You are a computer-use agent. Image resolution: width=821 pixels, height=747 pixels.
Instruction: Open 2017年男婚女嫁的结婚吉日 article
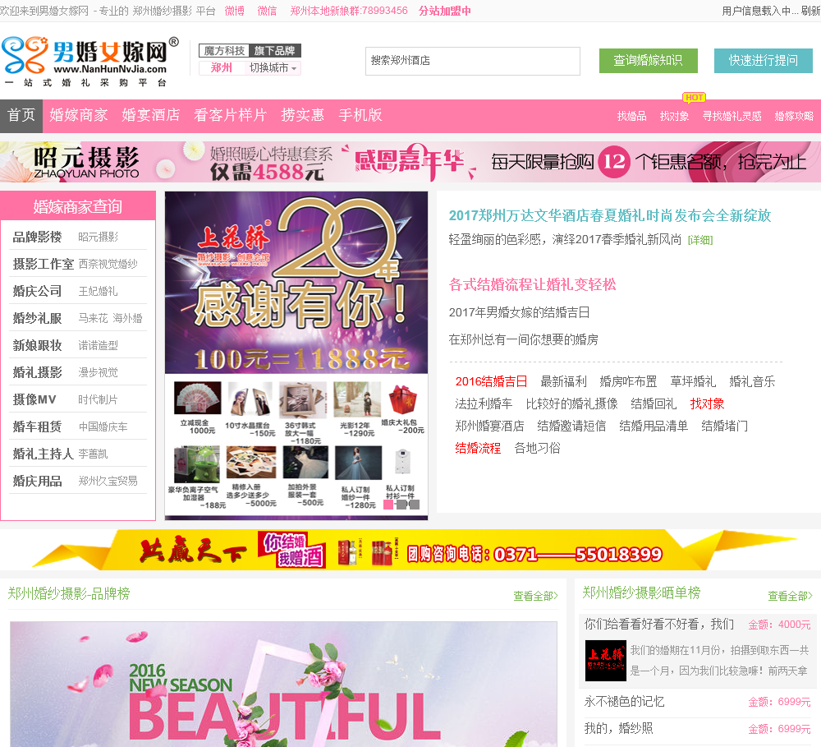pyautogui.click(x=519, y=312)
